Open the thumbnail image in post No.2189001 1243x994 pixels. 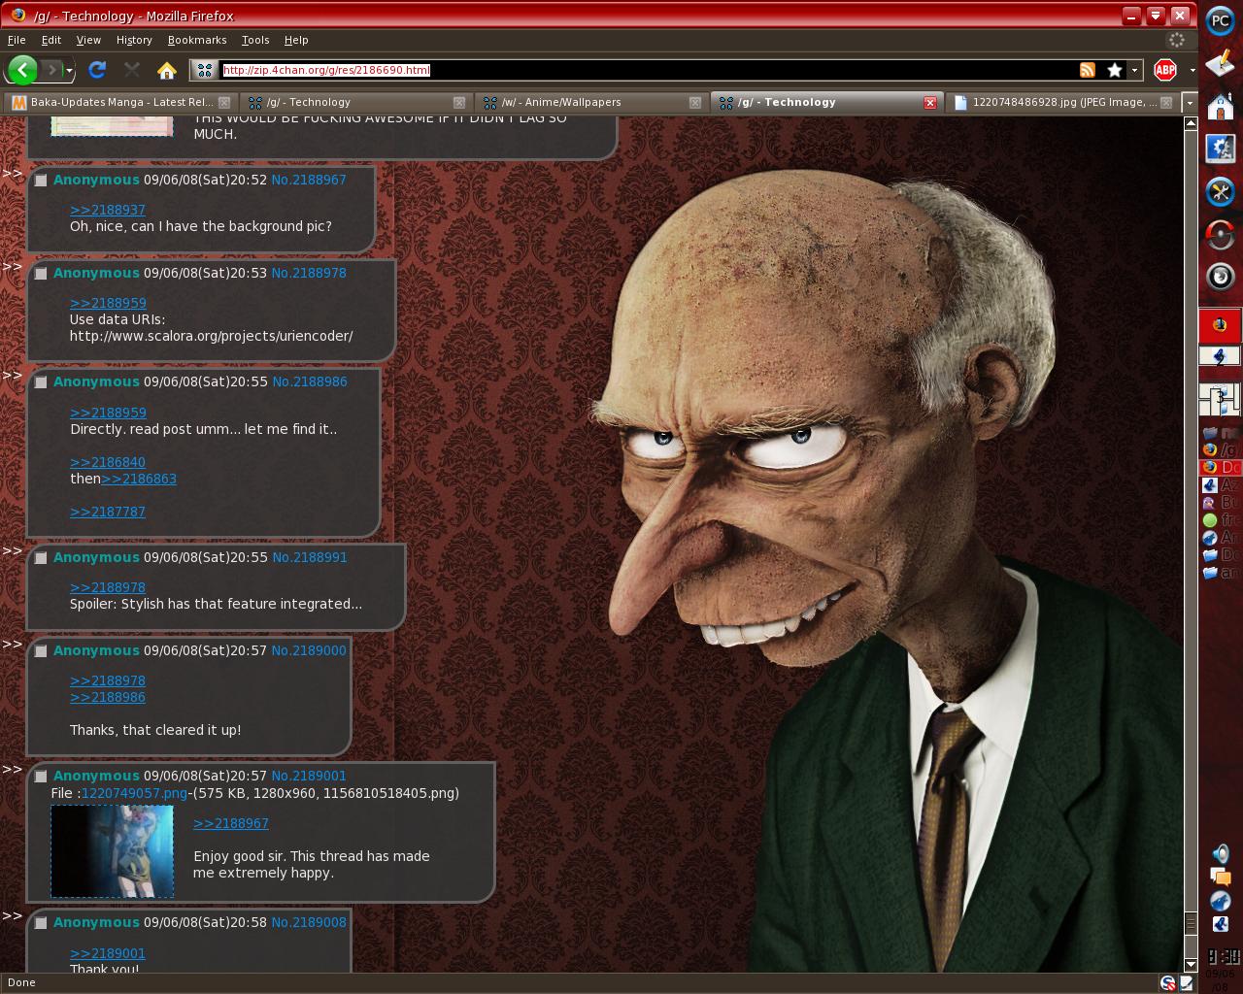[112, 851]
